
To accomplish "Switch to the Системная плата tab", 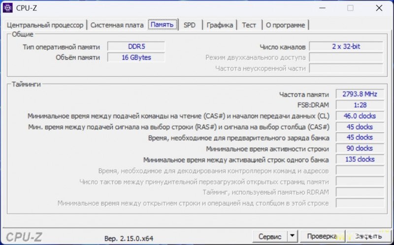I will 117,25.
